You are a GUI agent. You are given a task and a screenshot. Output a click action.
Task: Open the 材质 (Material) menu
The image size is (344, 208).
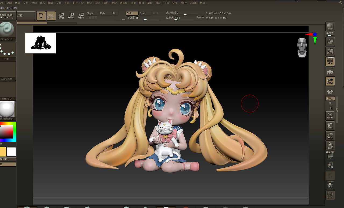(x=98, y=3)
